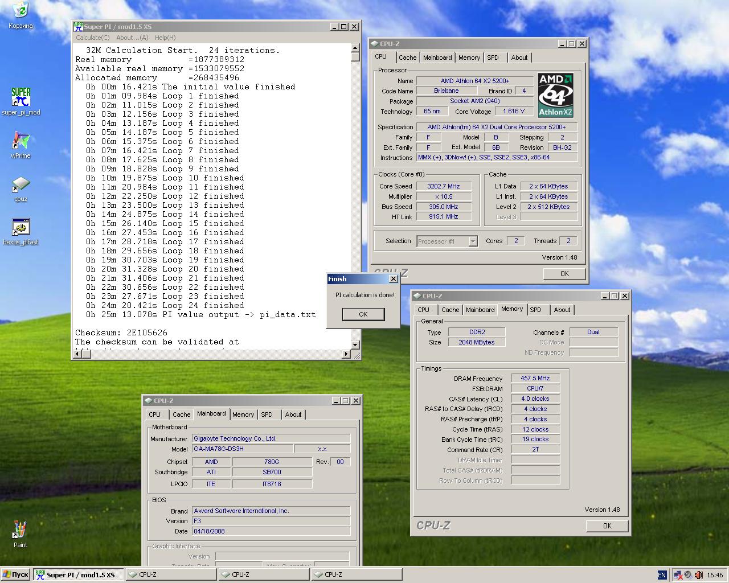Click the taskbar clock showing 16:46

click(715, 575)
